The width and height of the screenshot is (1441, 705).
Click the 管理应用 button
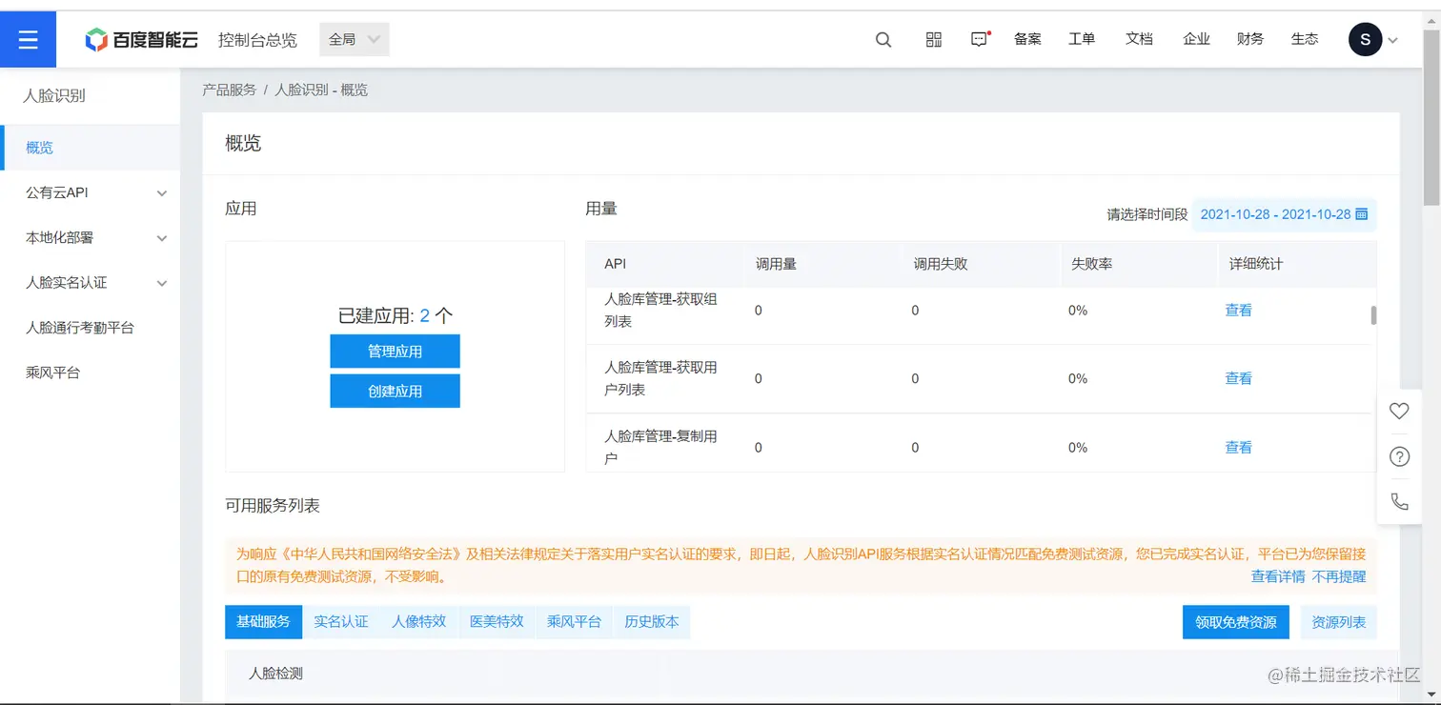(x=396, y=352)
